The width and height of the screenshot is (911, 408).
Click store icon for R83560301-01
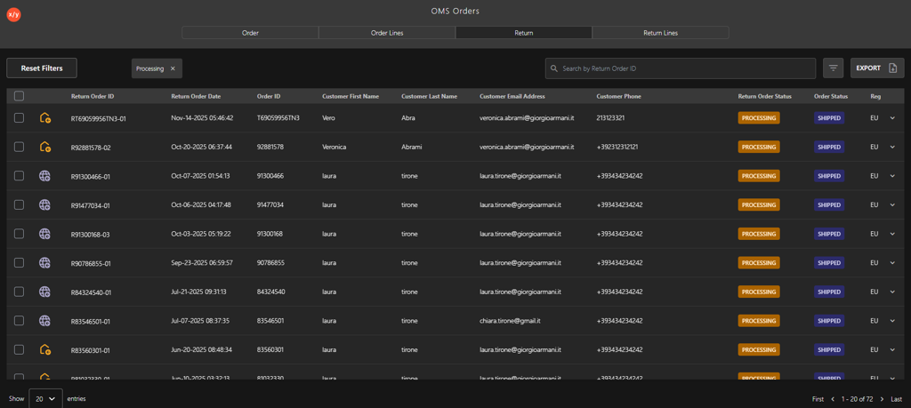44,349
